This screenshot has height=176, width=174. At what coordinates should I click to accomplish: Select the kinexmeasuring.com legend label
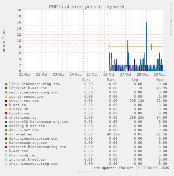click(x=28, y=143)
